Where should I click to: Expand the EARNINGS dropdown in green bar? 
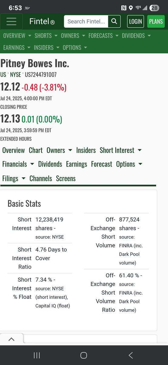(17, 47)
